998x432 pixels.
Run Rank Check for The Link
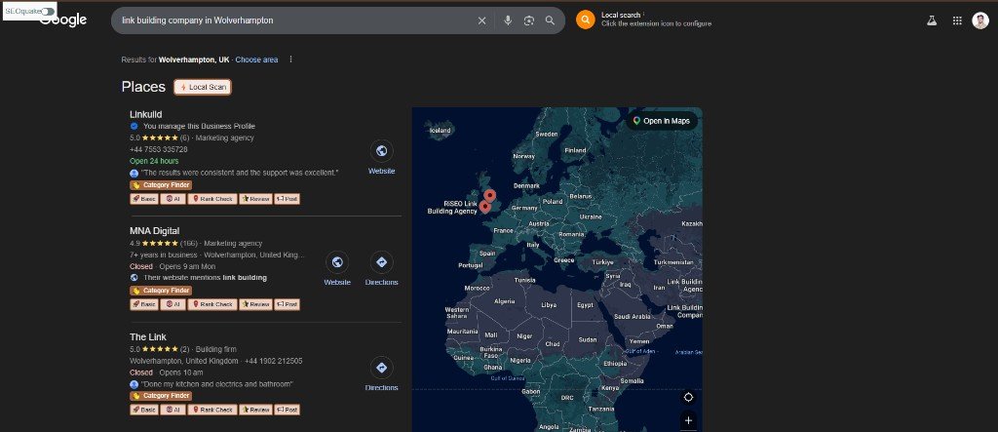pyautogui.click(x=212, y=410)
